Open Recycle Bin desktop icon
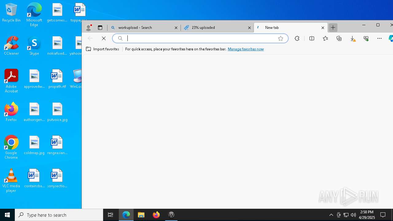393x221 pixels. pos(11,13)
